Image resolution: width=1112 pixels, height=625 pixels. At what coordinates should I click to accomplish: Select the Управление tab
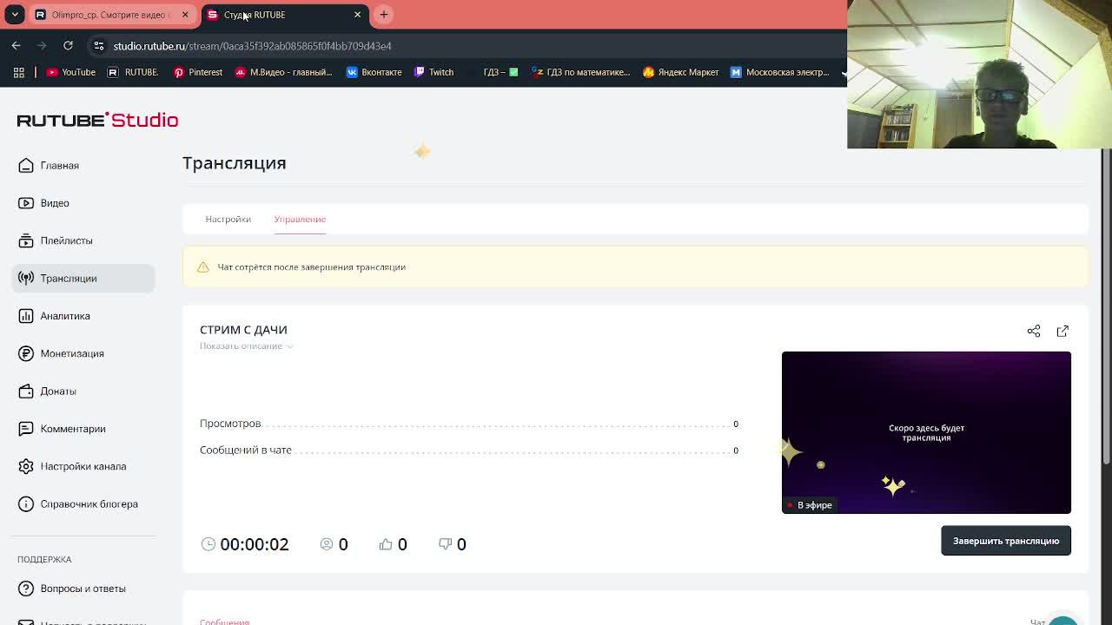coord(300,219)
